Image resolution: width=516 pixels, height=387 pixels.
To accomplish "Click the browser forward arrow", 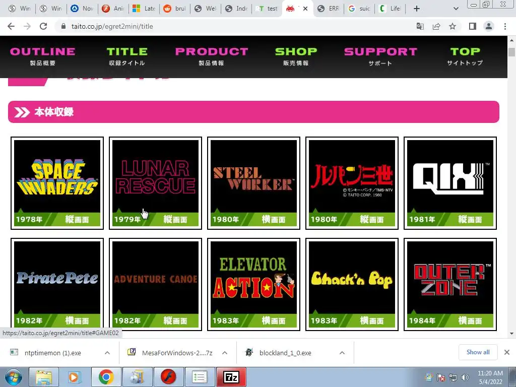I will pyautogui.click(x=27, y=26).
